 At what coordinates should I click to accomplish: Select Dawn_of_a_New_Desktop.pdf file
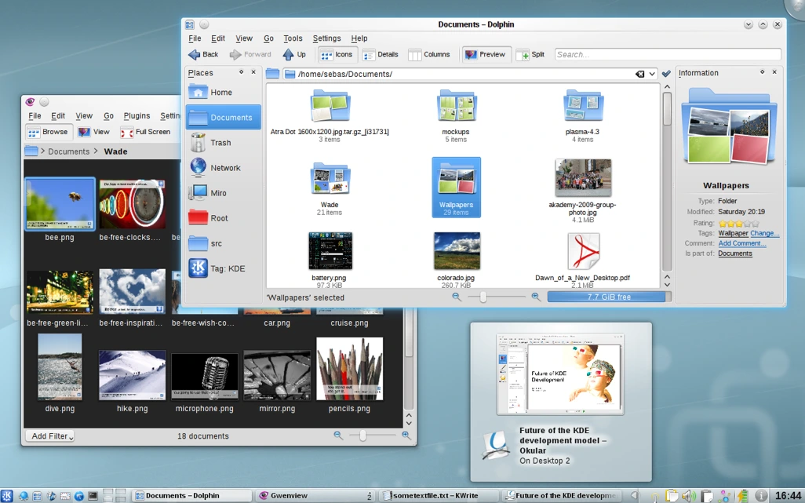(583, 260)
